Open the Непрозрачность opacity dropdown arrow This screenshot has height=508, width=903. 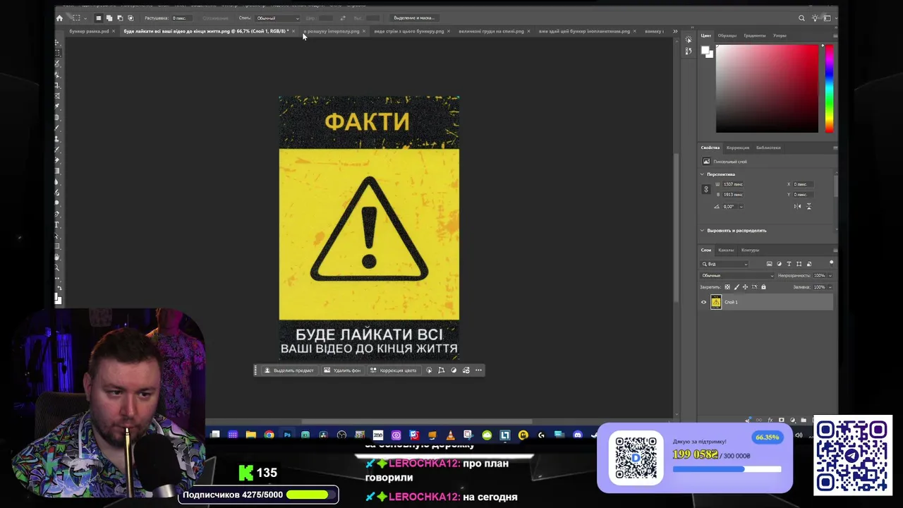tap(830, 275)
